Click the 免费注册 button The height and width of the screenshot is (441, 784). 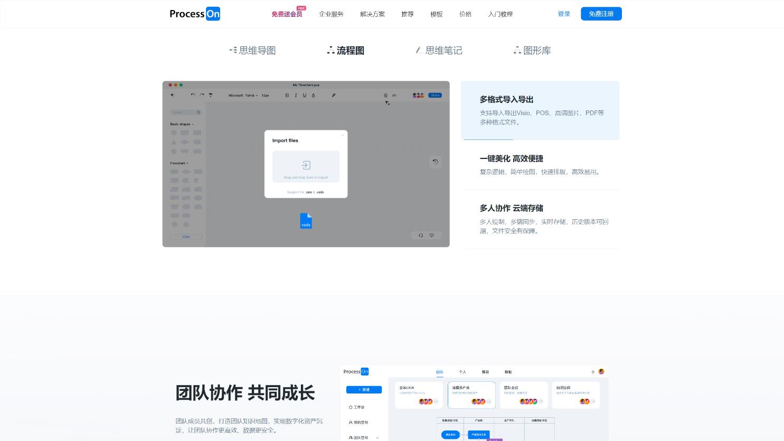pyautogui.click(x=601, y=14)
